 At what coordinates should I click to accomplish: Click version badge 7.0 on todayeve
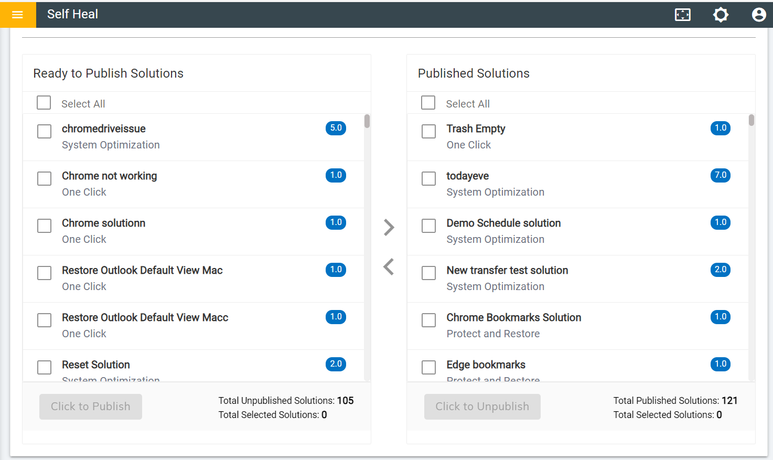(x=720, y=175)
